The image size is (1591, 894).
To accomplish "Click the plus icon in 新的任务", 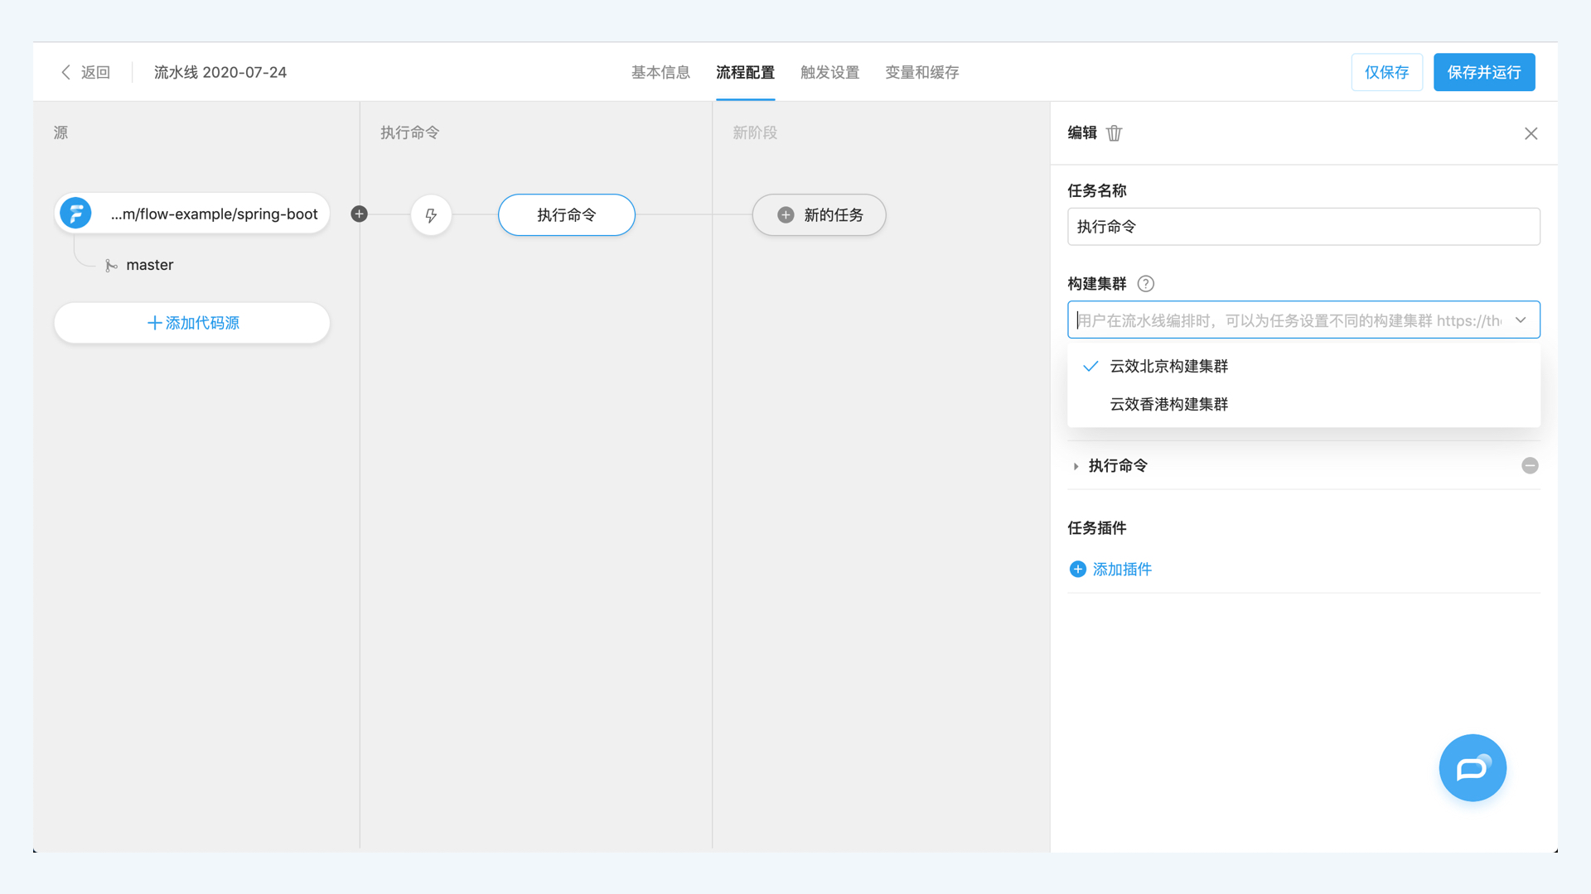I will (x=786, y=215).
